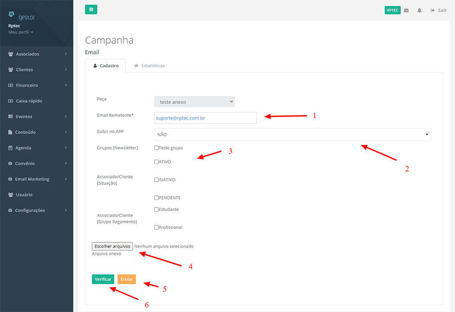Click the Usuário sidebar icon
Image resolution: width=455 pixels, height=312 pixels.
[11, 194]
